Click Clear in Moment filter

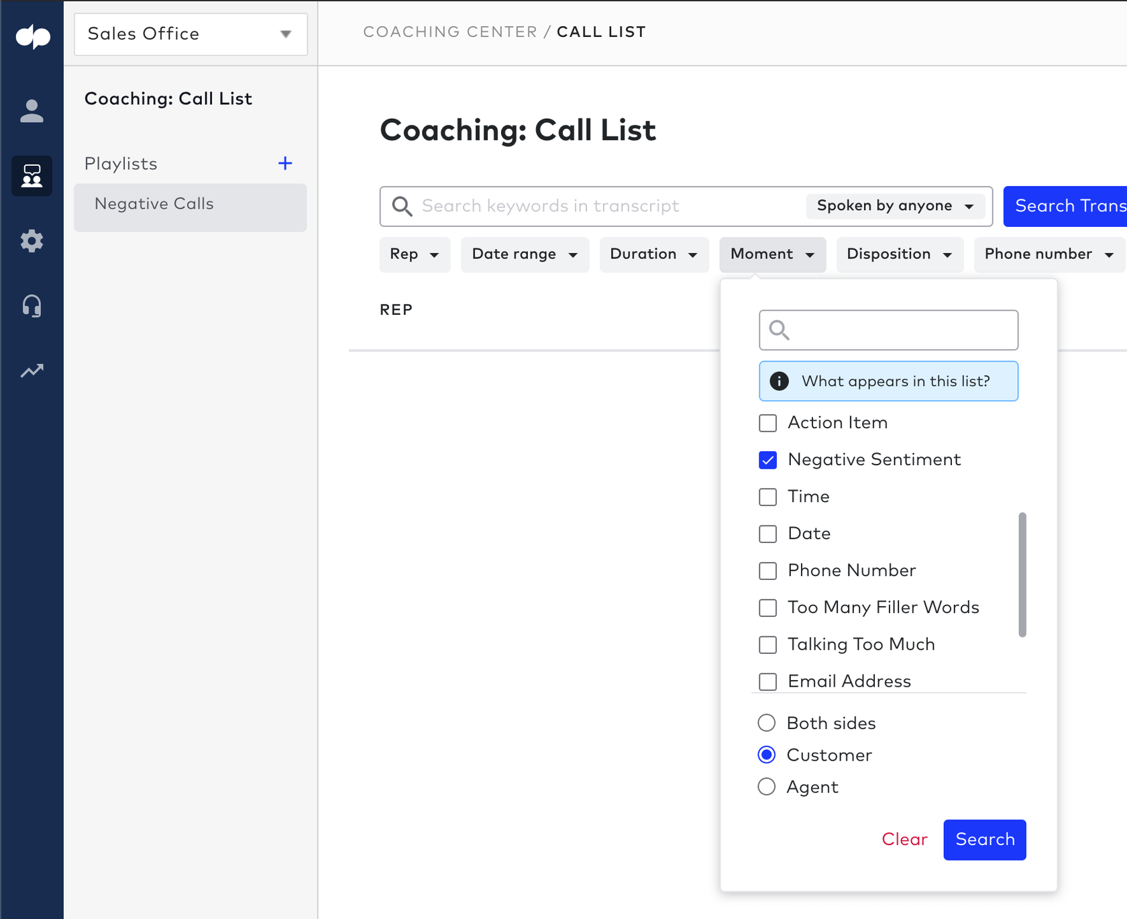click(904, 840)
